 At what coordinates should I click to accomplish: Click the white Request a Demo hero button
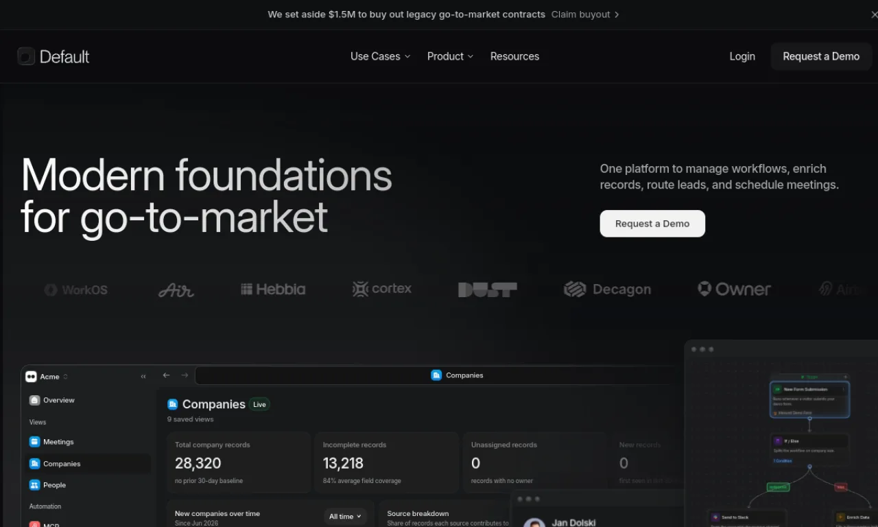[x=652, y=224]
